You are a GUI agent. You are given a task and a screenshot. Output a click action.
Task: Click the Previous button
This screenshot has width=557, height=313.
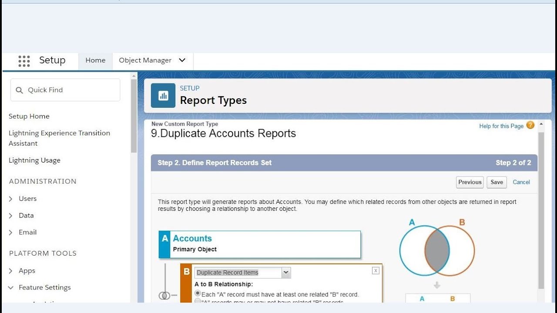(470, 182)
